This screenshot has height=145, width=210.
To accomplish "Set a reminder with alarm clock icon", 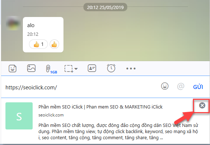I will click(x=111, y=68).
